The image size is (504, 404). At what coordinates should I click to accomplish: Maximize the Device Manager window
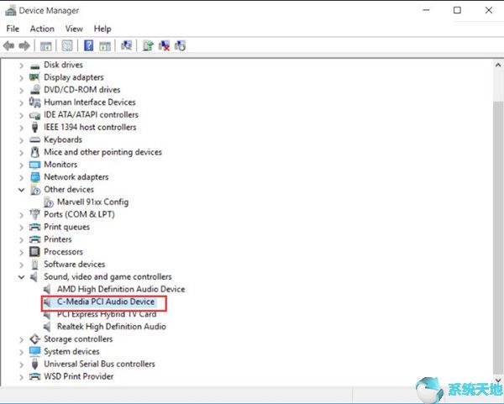click(x=457, y=10)
